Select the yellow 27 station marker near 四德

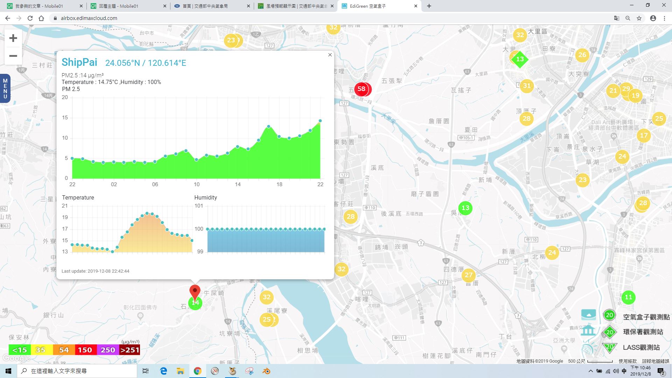pyautogui.click(x=469, y=275)
